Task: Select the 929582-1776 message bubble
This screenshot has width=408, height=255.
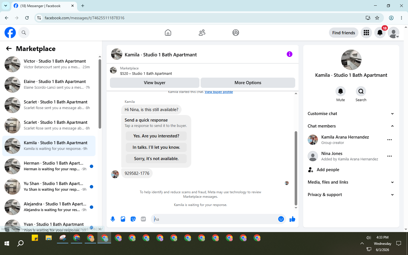Action: click(x=137, y=173)
